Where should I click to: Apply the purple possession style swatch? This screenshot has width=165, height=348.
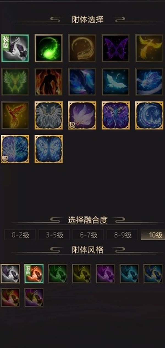click(x=105, y=274)
